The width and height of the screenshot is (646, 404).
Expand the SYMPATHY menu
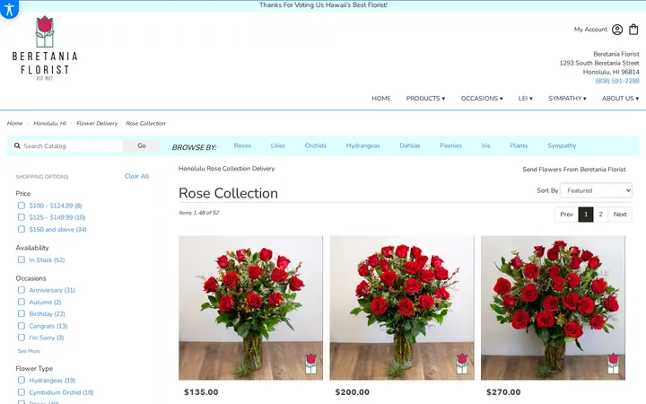pyautogui.click(x=567, y=99)
